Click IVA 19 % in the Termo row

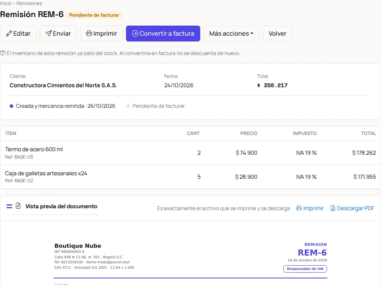(306, 153)
